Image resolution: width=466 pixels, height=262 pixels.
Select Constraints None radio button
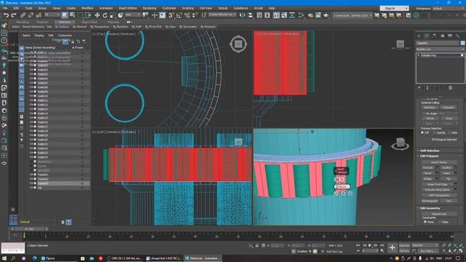tap(425, 222)
